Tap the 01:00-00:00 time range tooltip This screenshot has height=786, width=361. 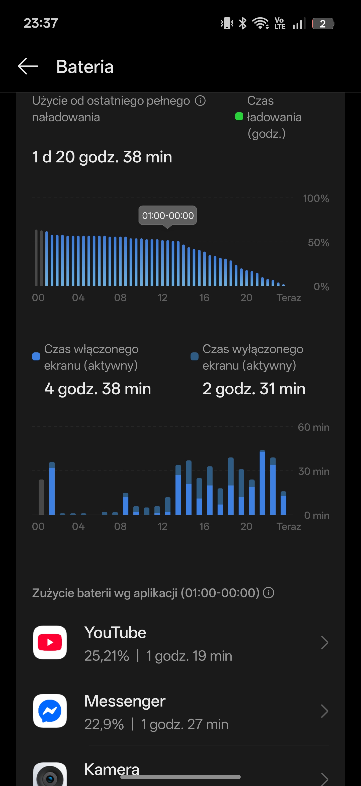(167, 215)
